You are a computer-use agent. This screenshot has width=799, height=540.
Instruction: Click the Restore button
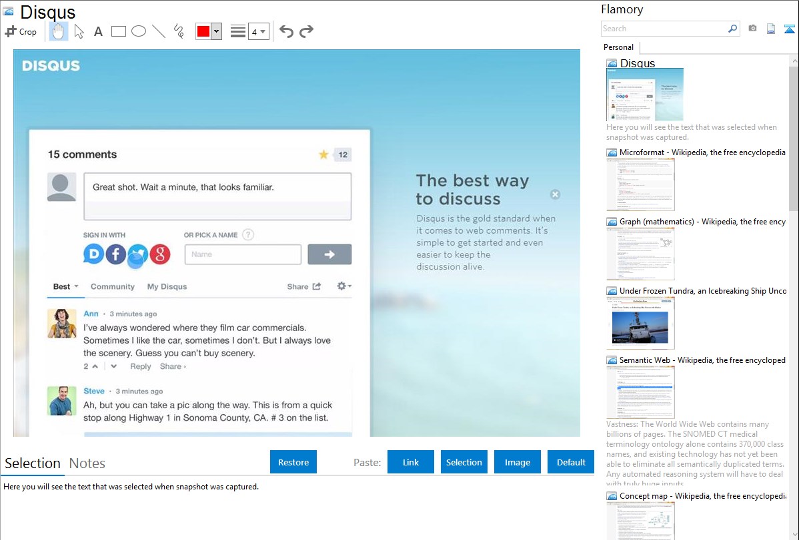click(293, 462)
